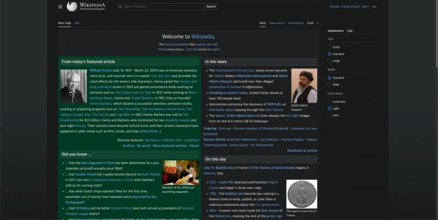Open the William Hanna portrait photo

(x=73, y=86)
